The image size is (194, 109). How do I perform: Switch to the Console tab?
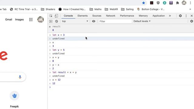pos(68,16)
